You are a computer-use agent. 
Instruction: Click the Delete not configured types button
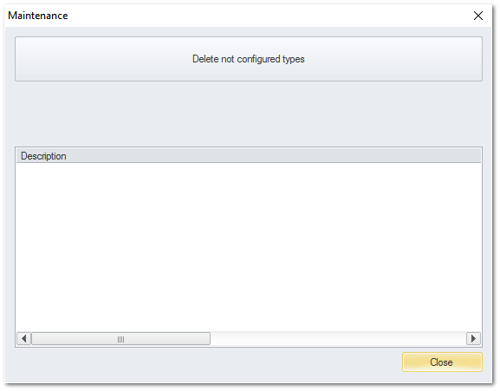pos(249,59)
